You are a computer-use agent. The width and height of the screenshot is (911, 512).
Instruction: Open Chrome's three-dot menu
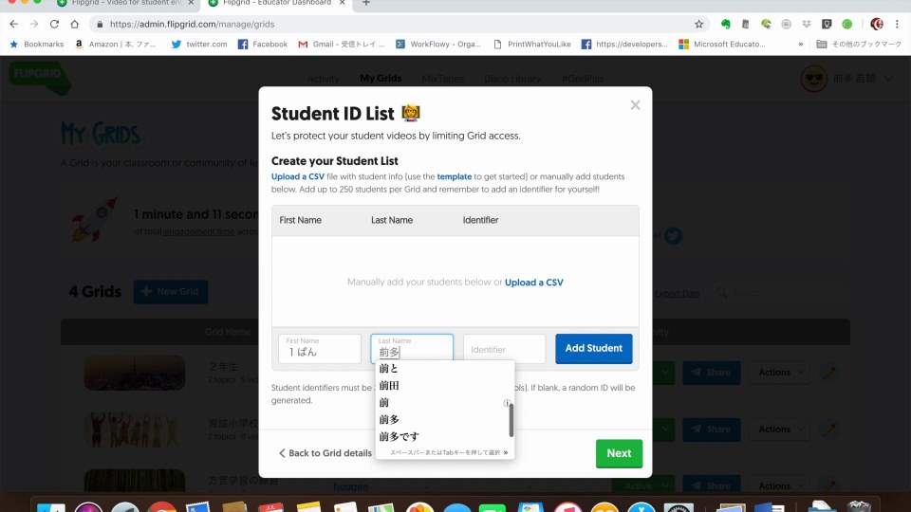[x=897, y=24]
